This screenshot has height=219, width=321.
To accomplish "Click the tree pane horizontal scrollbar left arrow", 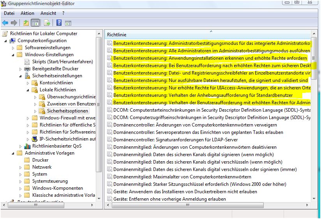I will tap(4, 205).
